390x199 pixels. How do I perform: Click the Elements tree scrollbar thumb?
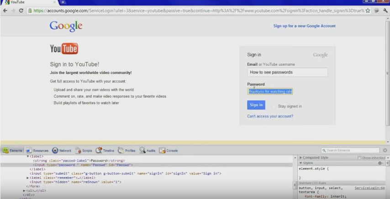coord(295,185)
